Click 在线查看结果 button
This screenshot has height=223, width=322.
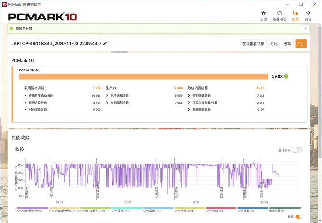(253, 44)
